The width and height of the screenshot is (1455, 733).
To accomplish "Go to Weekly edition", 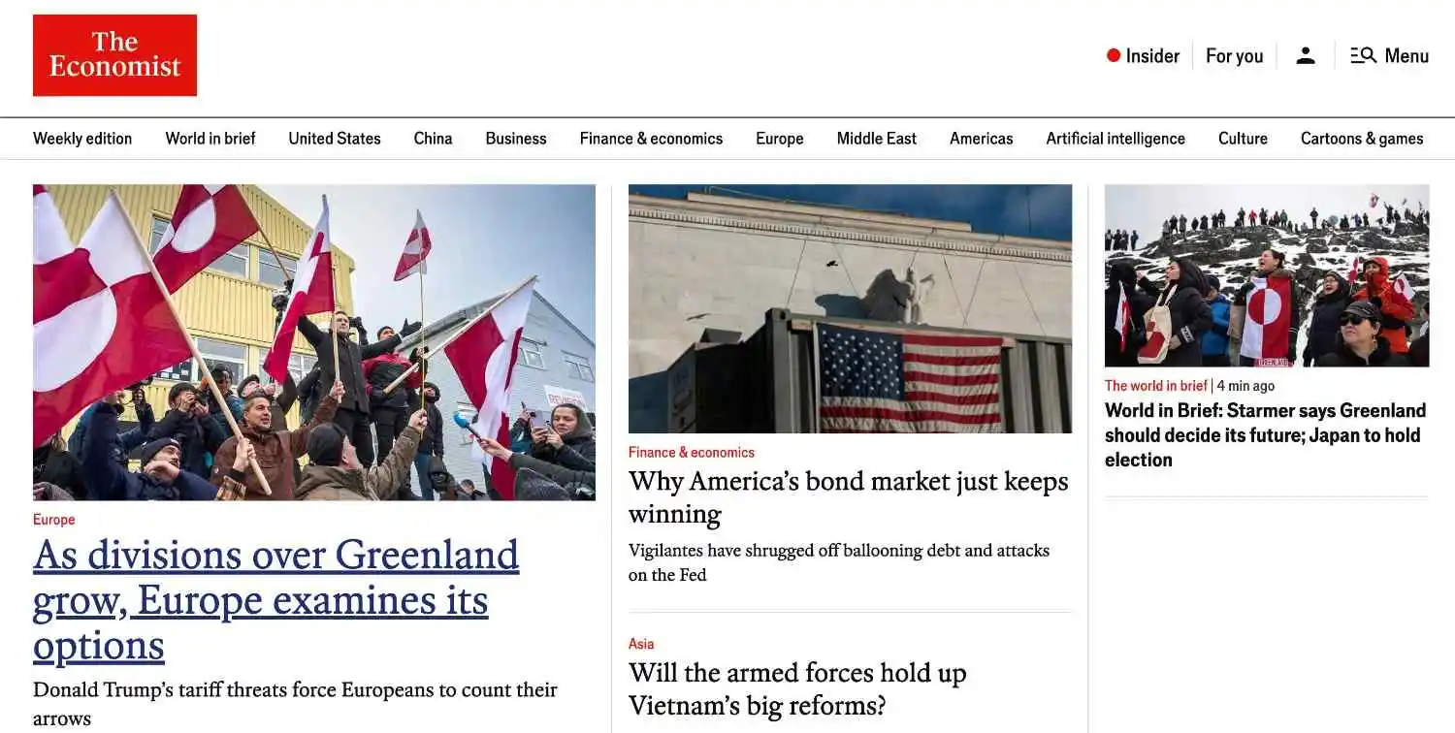I will 82,139.
